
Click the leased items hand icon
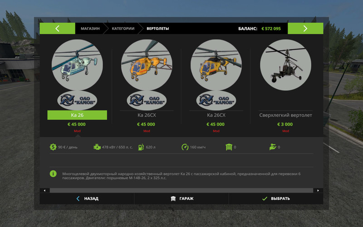click(x=273, y=147)
